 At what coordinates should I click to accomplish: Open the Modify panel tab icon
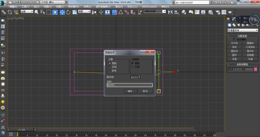234,19
